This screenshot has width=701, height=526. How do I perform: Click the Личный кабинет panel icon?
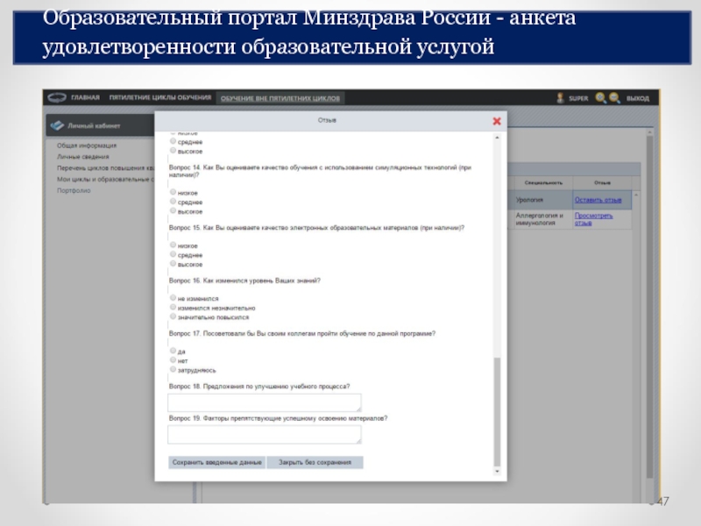(x=57, y=125)
